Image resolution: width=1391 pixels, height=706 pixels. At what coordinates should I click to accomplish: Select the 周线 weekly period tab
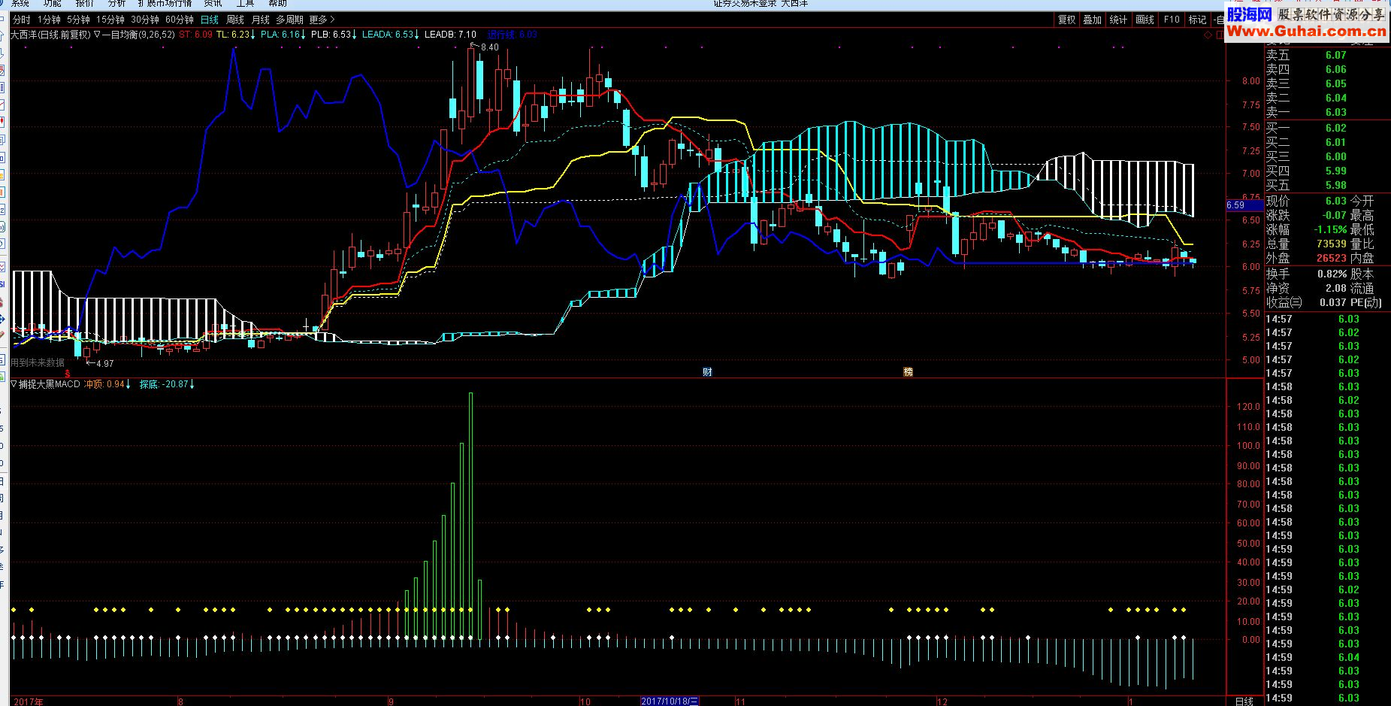[x=235, y=20]
